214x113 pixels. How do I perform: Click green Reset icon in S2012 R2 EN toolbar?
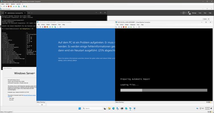click(x=131, y=27)
